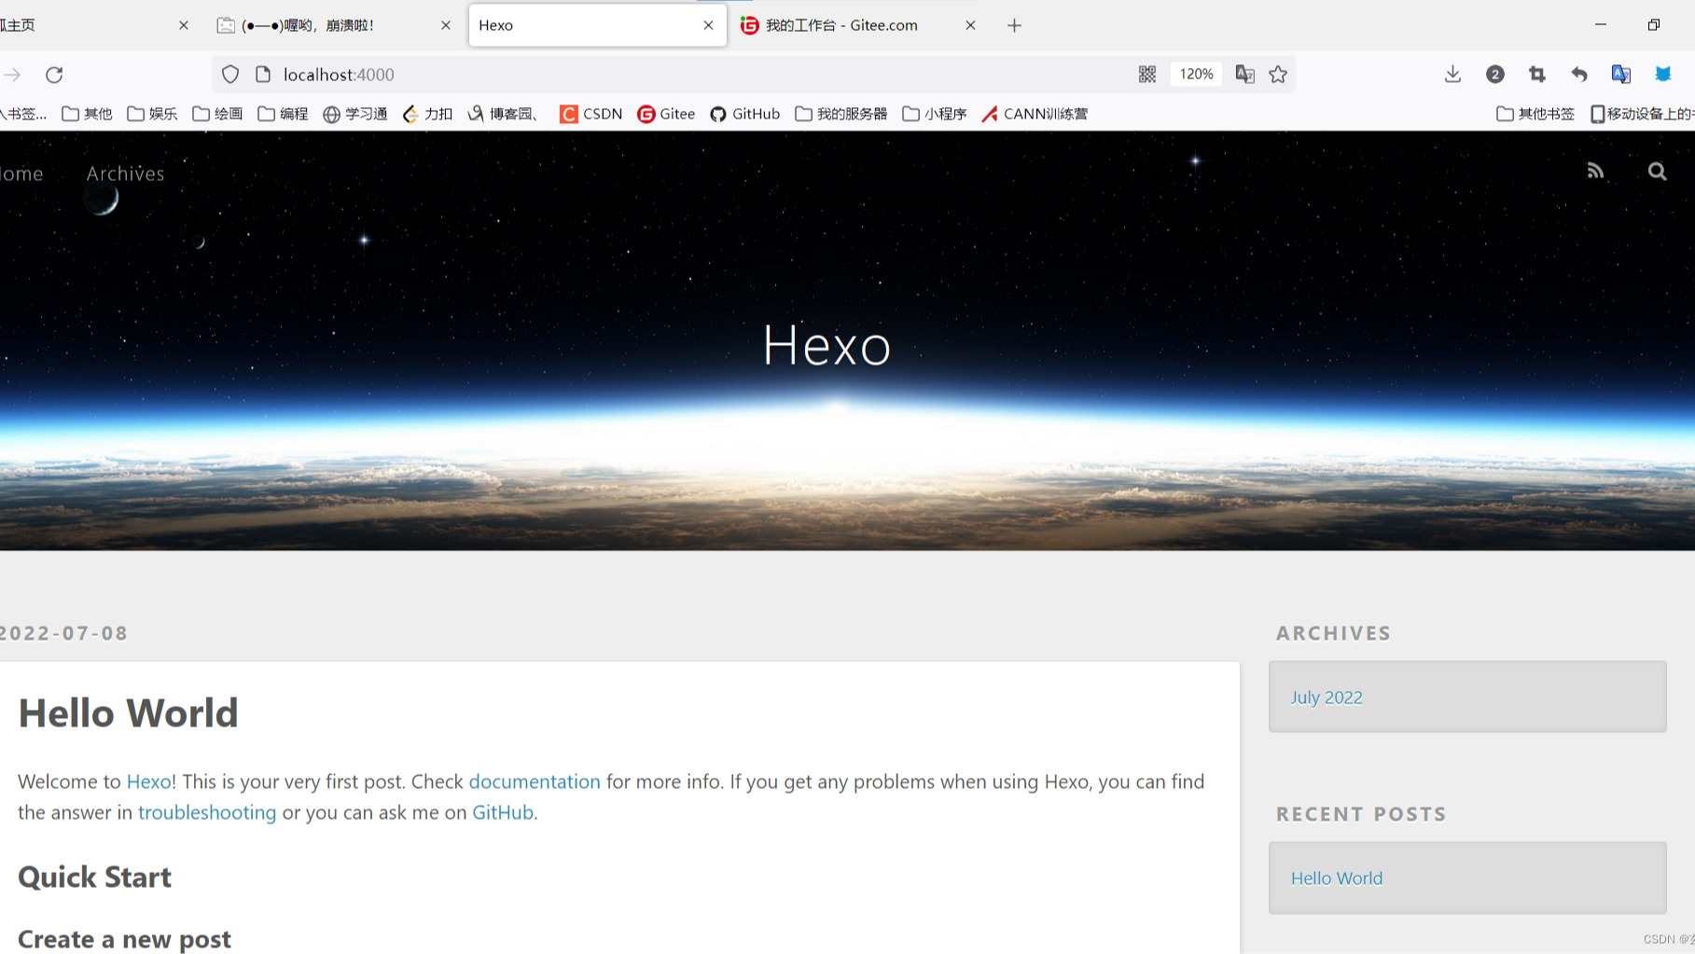Open the GitHub bookmark
This screenshot has height=954, width=1695.
744,114
